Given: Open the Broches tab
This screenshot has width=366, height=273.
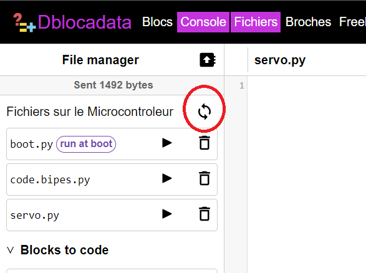Looking at the screenshot, I should (308, 22).
